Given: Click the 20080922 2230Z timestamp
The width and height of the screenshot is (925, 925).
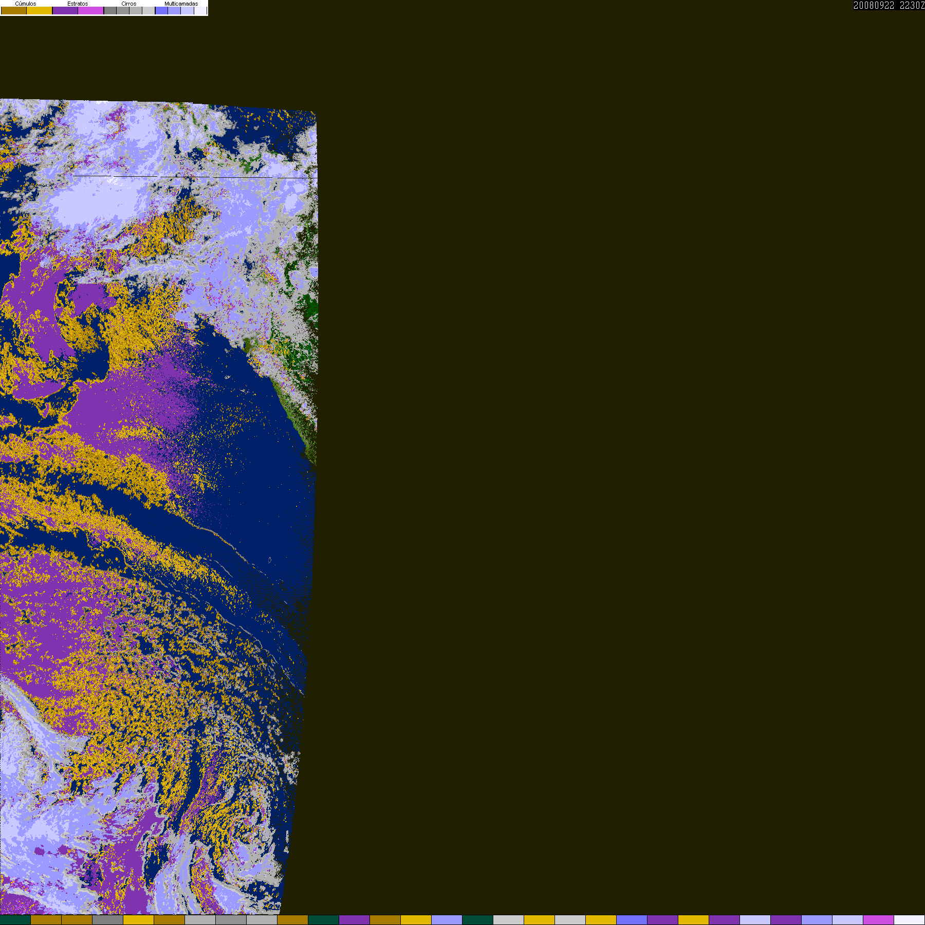Looking at the screenshot, I should point(889,6).
